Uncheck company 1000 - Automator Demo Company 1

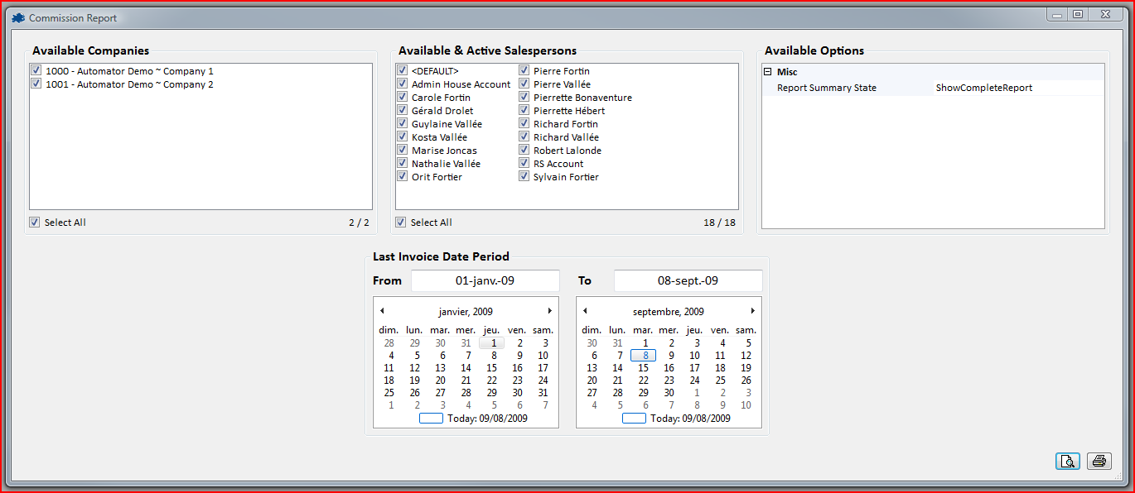tap(36, 71)
